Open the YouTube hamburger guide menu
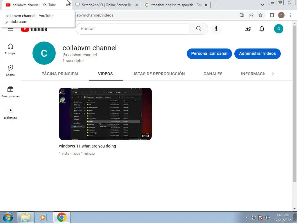The height and width of the screenshot is (223, 297). pos(10,29)
